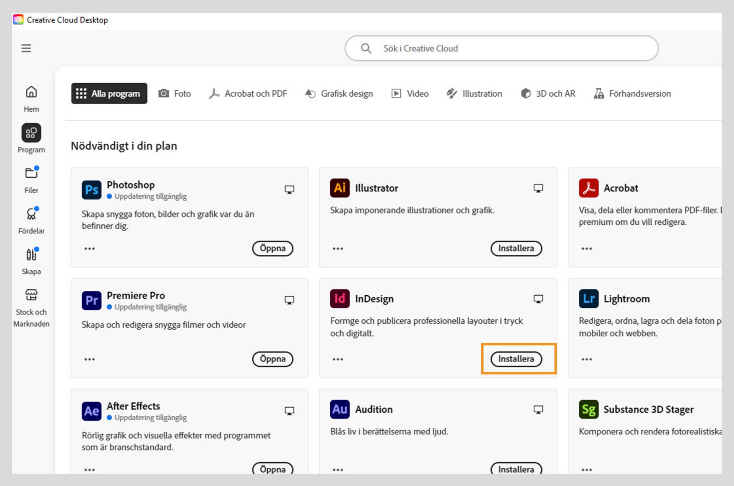The image size is (734, 486).
Task: Open Premiere Pro with Öppna button
Action: point(272,359)
